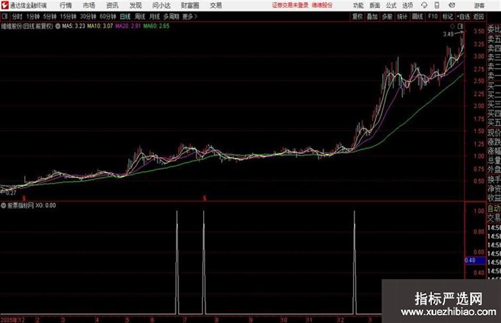Click the Tongdaxin app logo icon

point(4,5)
